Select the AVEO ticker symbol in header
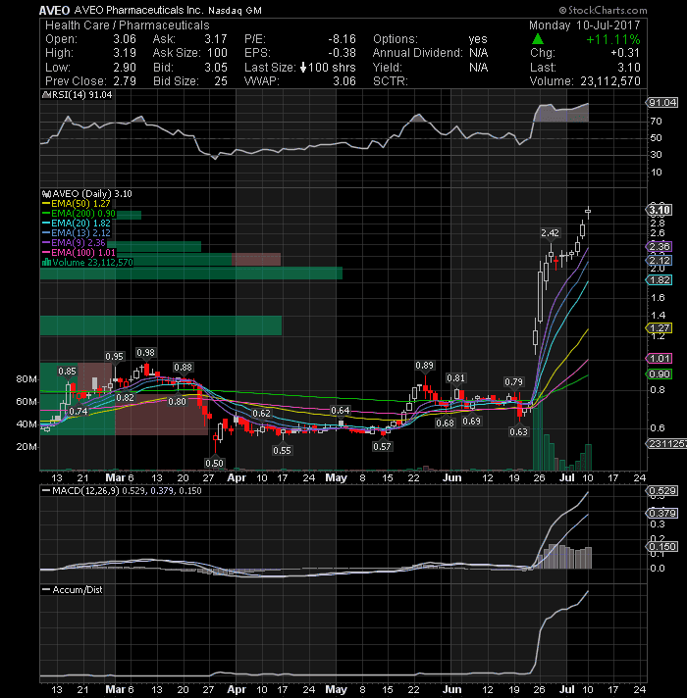Viewport: 687px width, 698px height. pyautogui.click(x=54, y=10)
